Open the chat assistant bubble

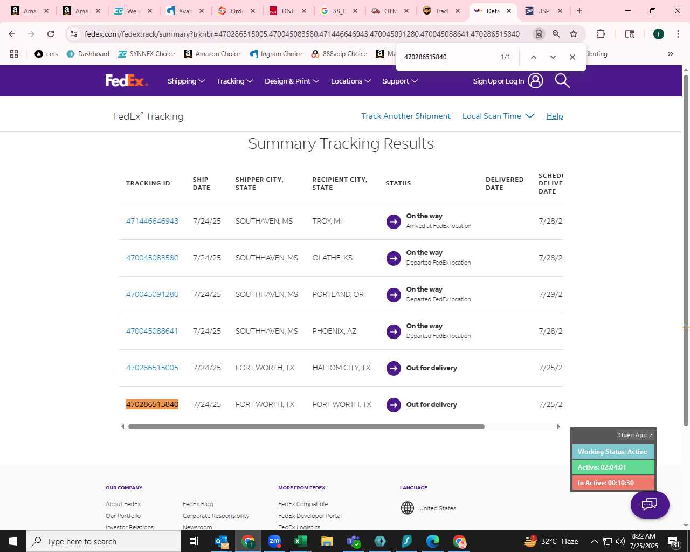coord(650,505)
